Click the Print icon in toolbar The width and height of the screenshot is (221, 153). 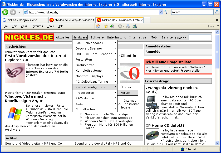128,26
